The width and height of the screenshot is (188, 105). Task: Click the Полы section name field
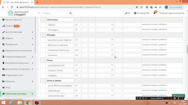pos(60,60)
